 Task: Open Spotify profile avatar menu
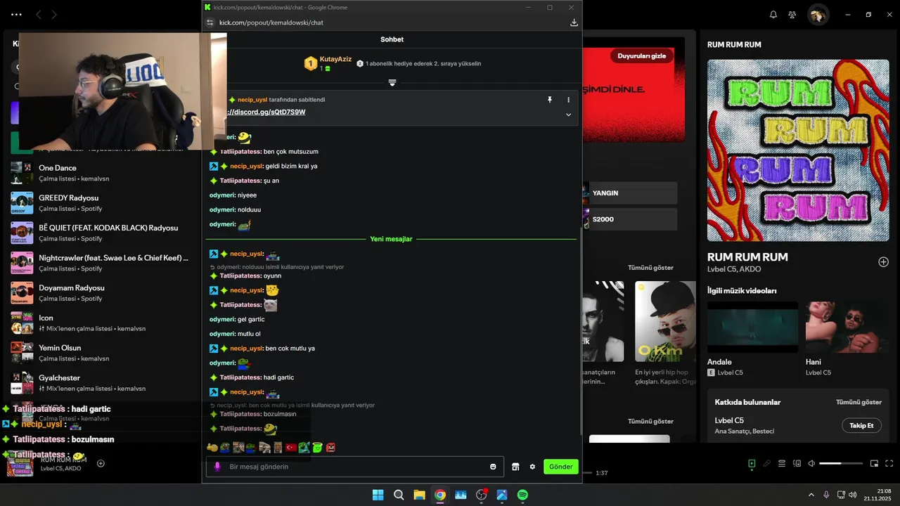point(817,15)
